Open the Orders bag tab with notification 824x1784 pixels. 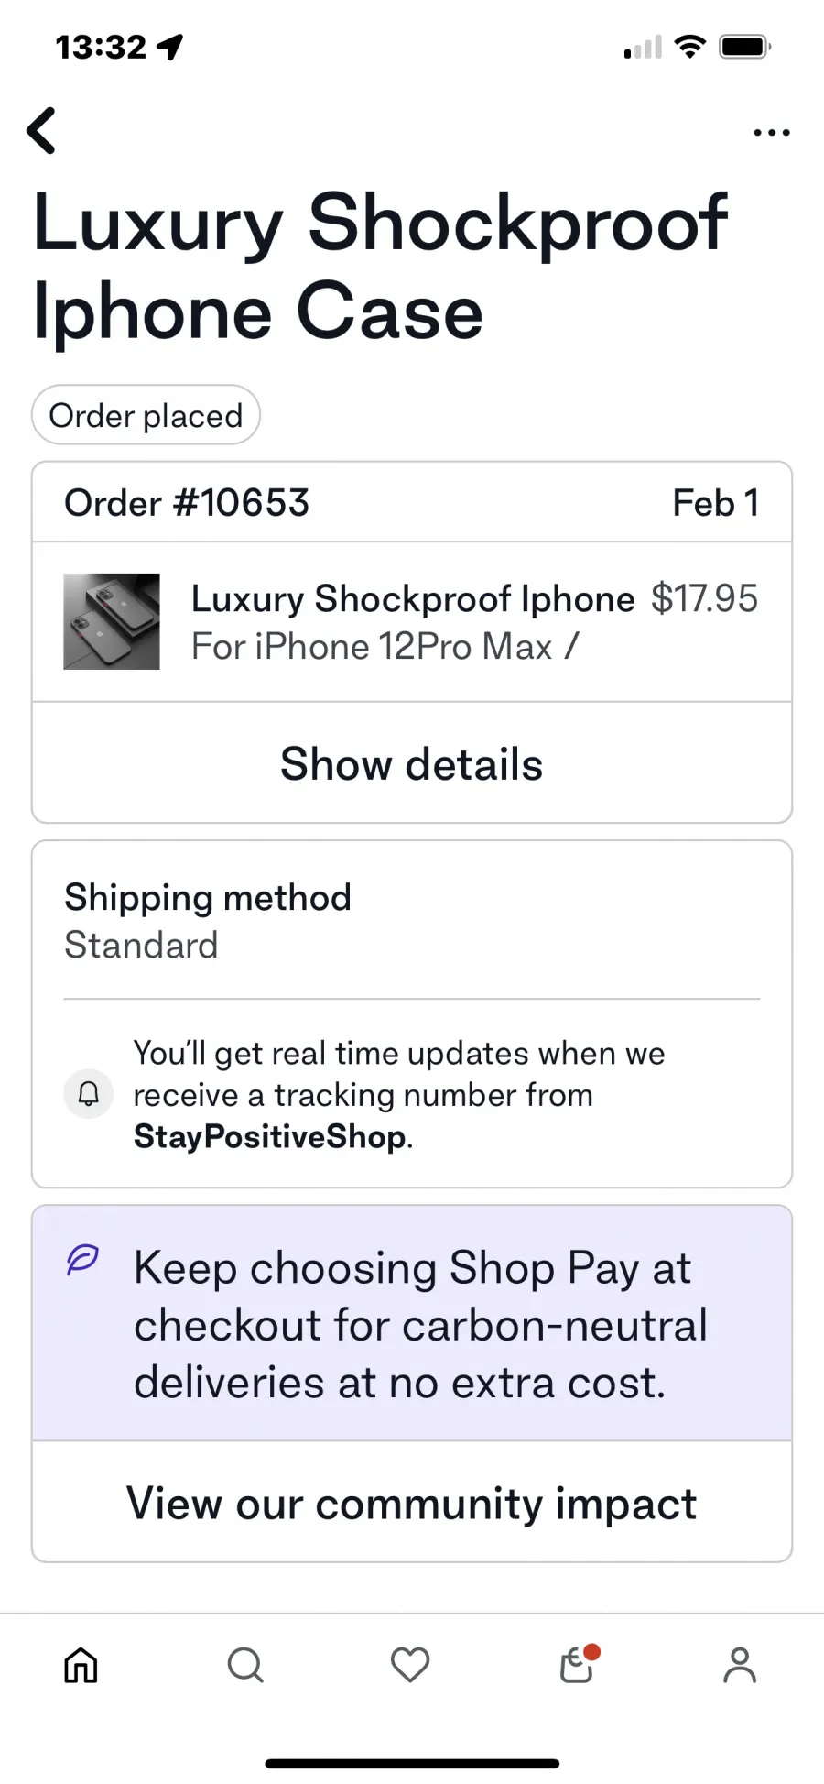[x=578, y=1664]
